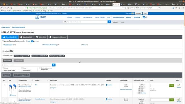Check the RoHS box beside top search

pos(120,22)
